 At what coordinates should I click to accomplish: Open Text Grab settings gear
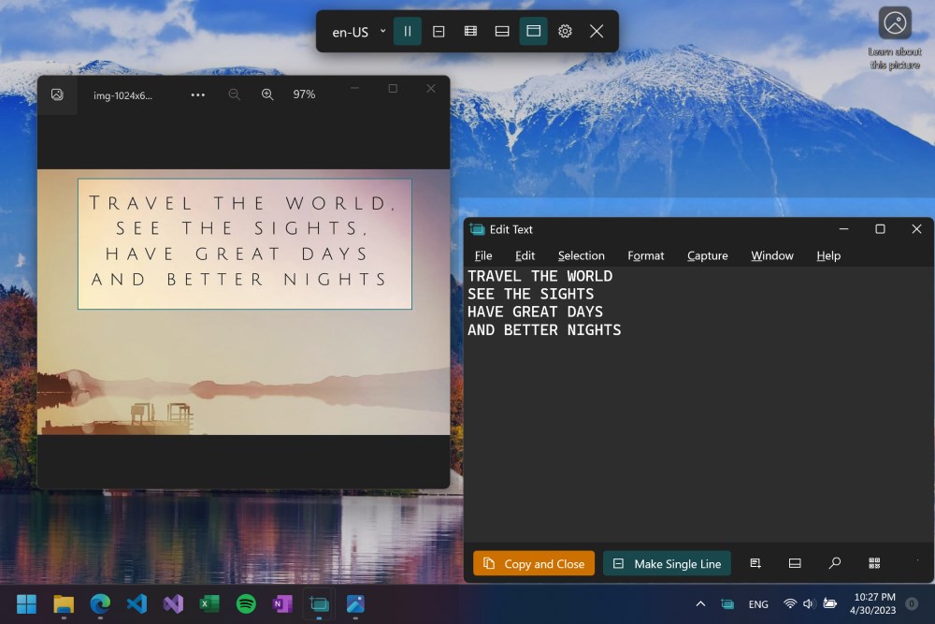tap(566, 31)
